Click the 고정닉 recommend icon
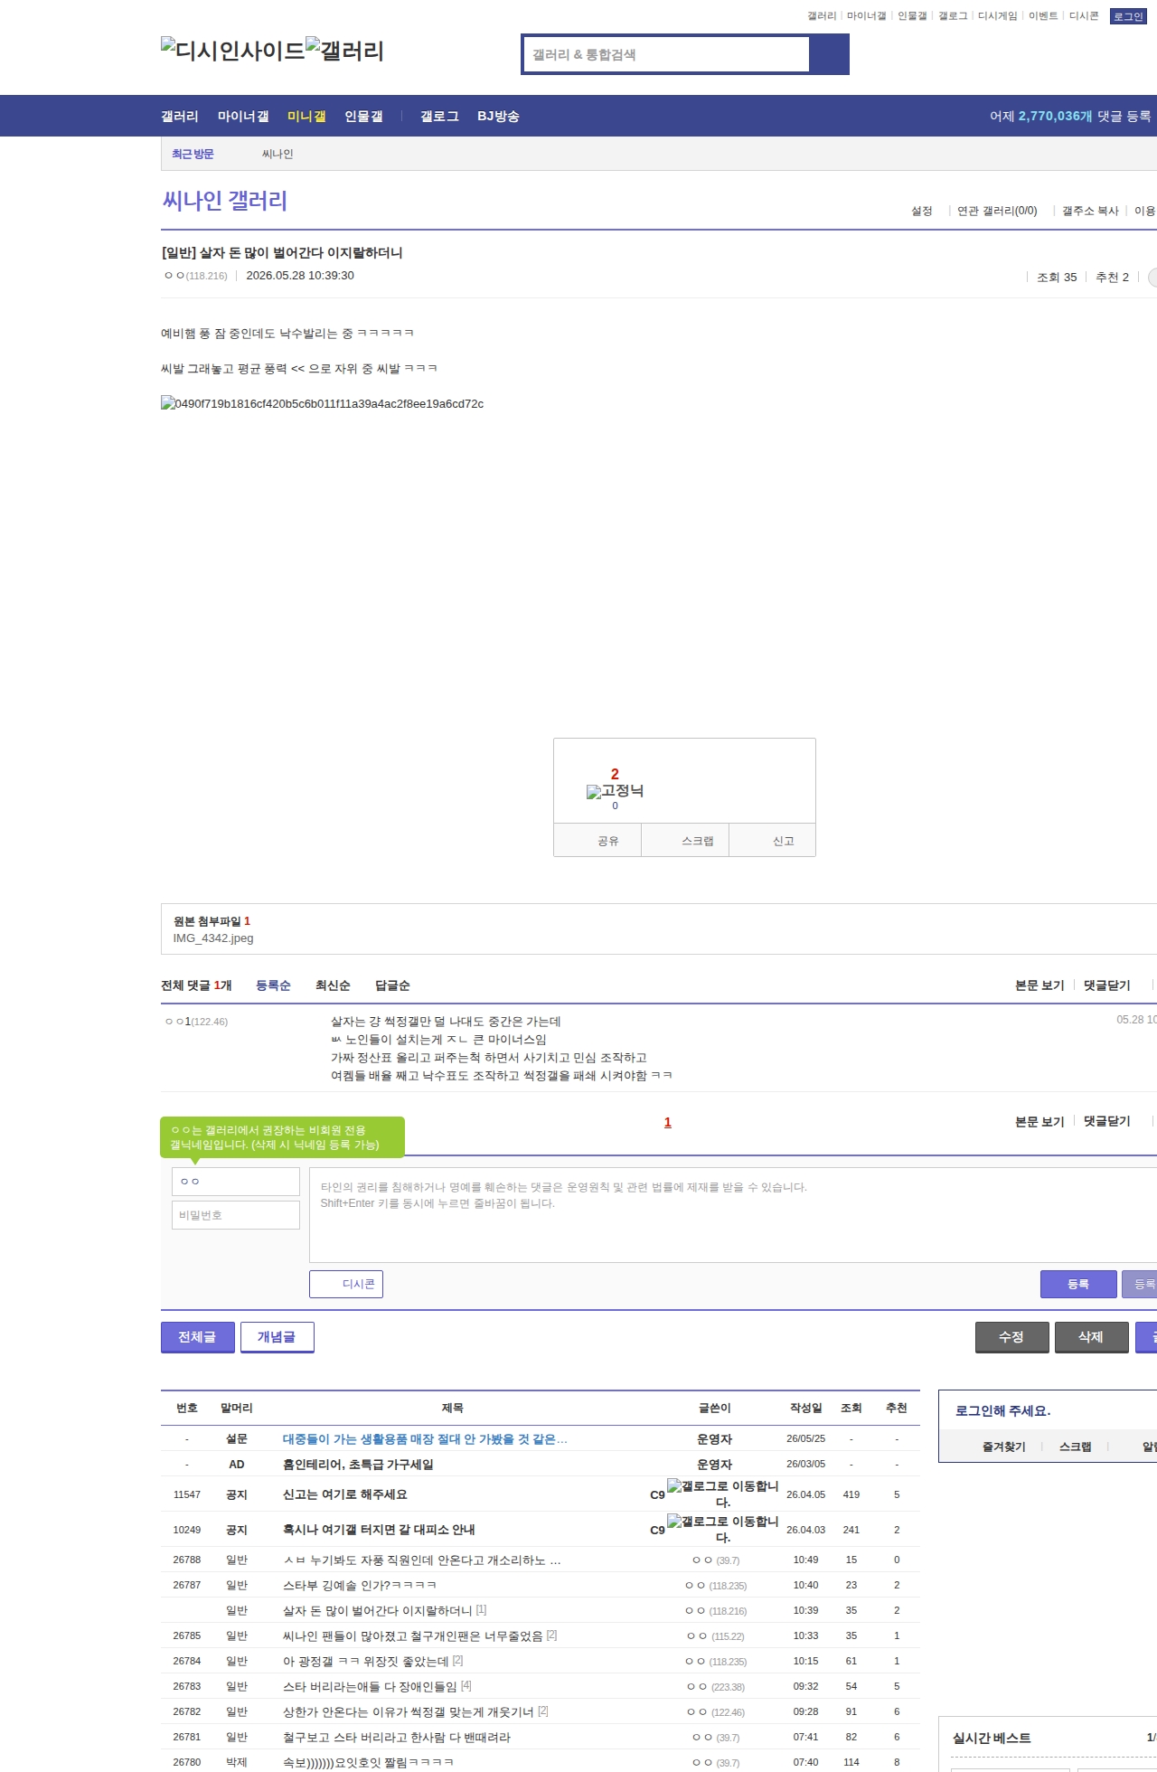1157x1772 pixels. click(615, 791)
